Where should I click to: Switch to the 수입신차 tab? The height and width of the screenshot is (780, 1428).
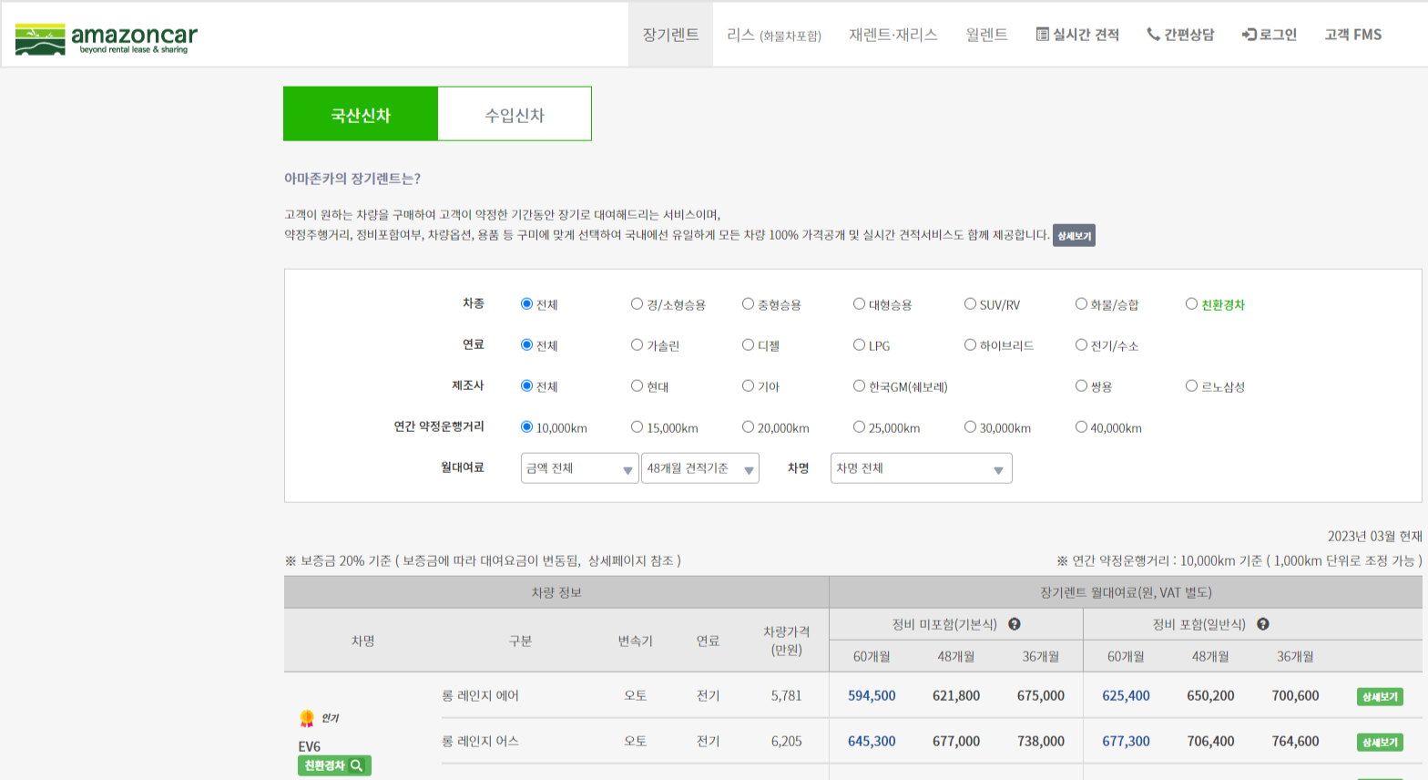(x=515, y=114)
